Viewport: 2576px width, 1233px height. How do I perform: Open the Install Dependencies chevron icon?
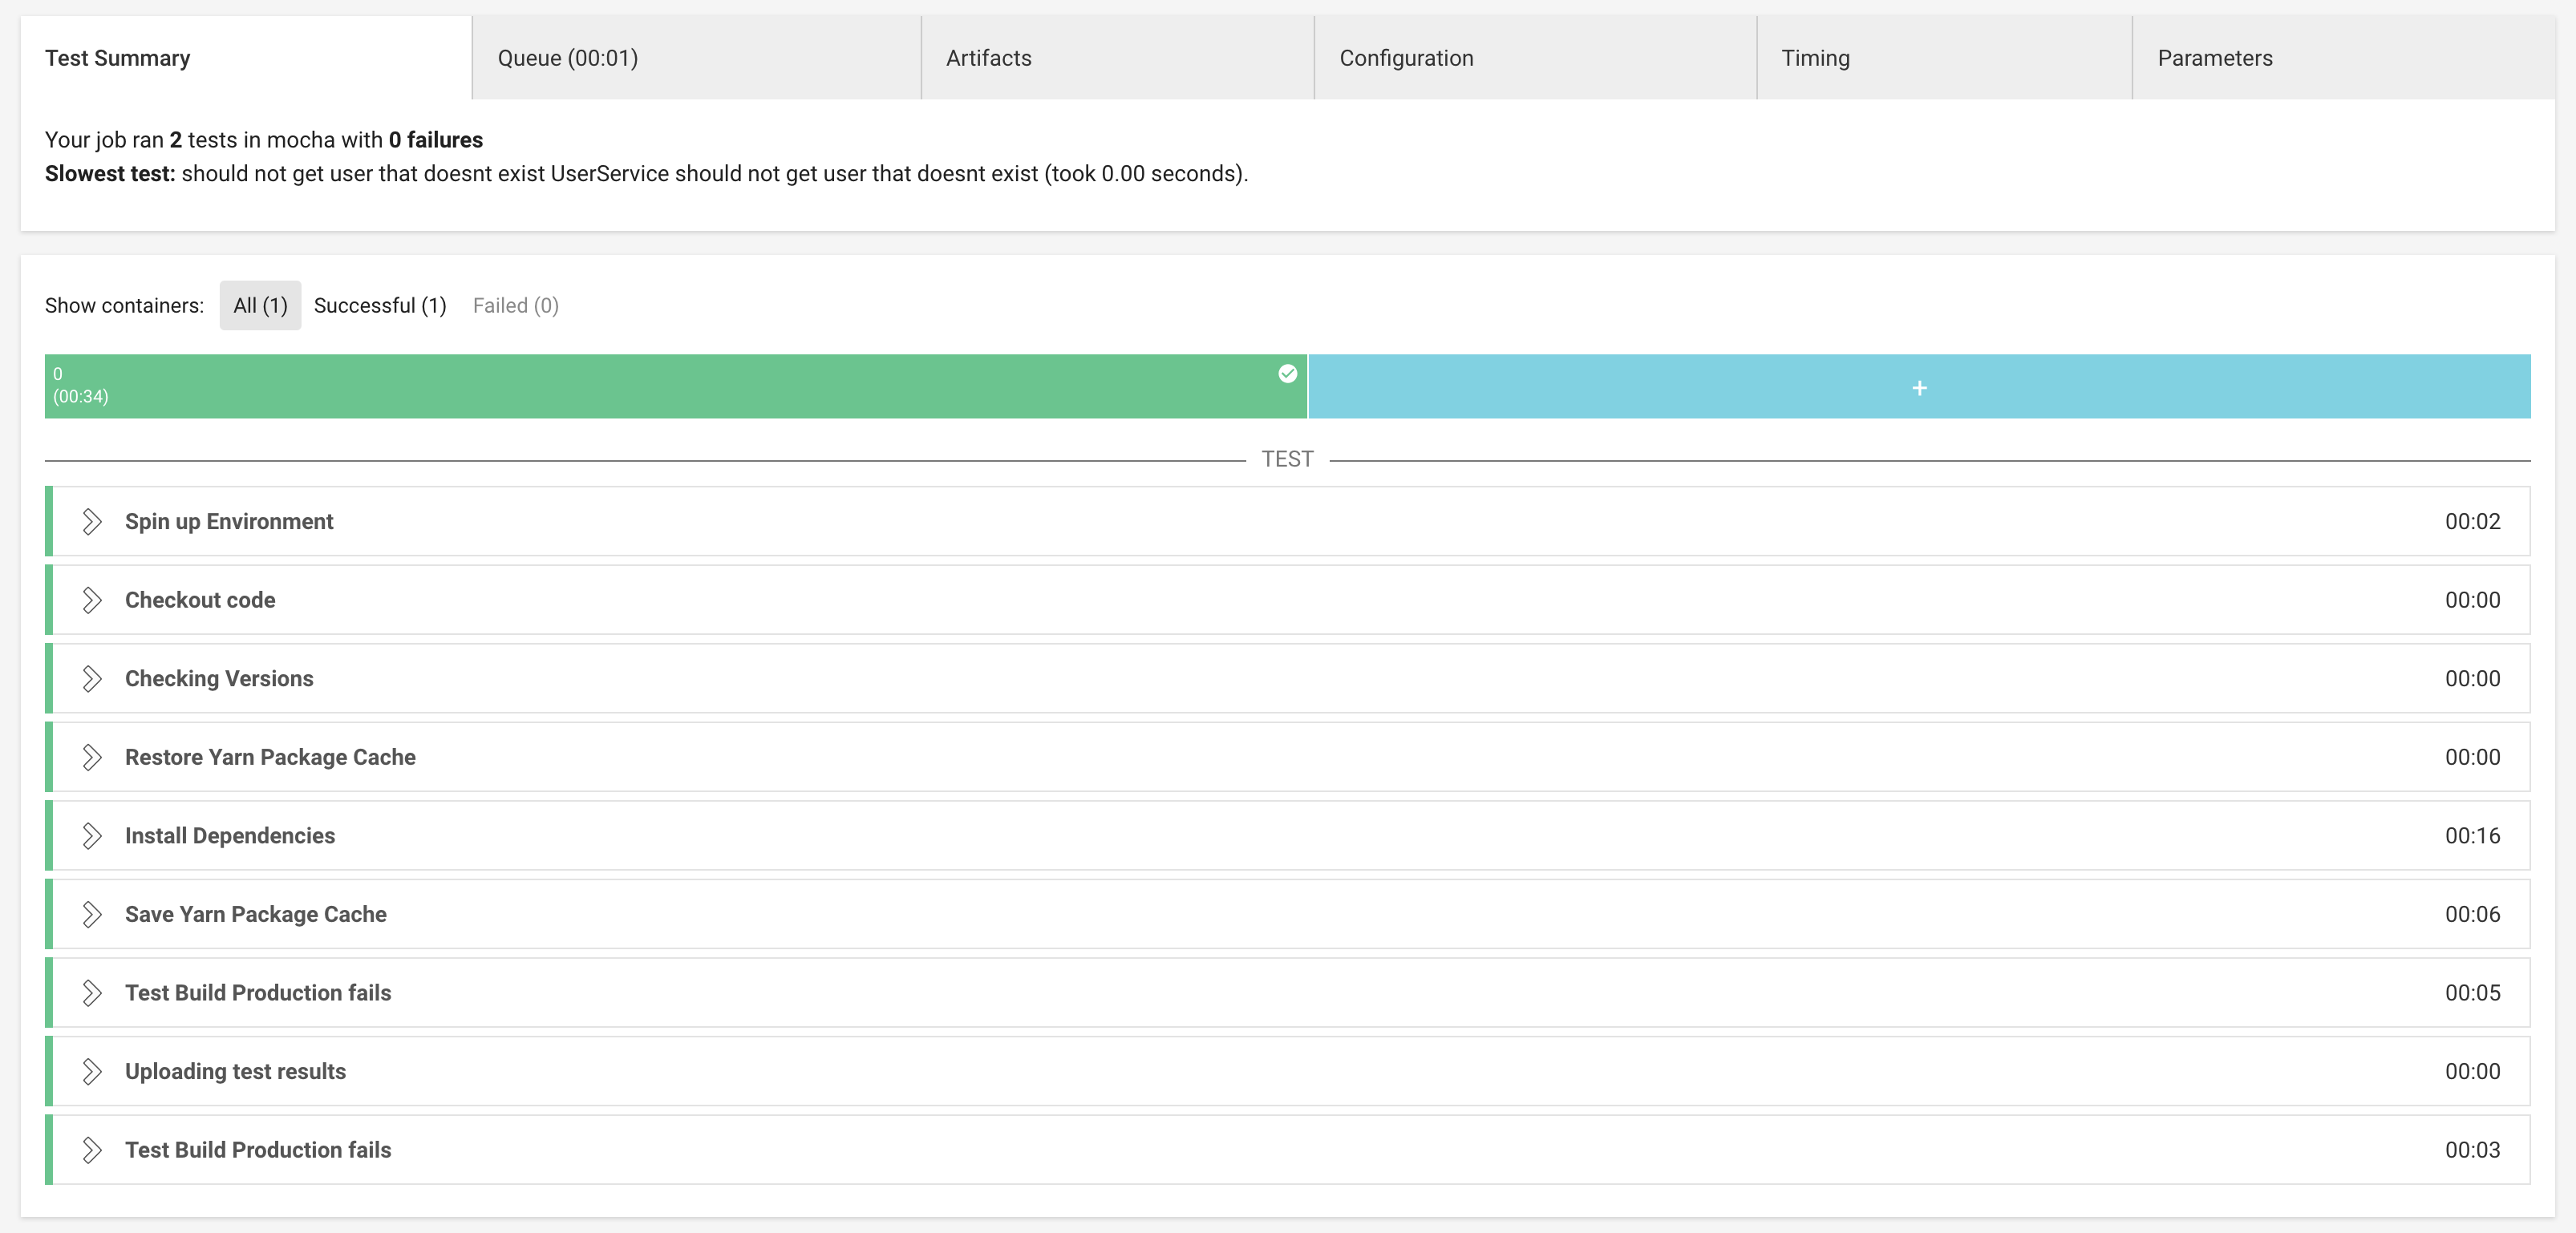[x=92, y=836]
